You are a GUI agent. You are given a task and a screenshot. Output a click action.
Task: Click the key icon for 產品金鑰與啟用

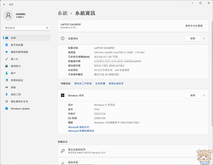coord(63,151)
